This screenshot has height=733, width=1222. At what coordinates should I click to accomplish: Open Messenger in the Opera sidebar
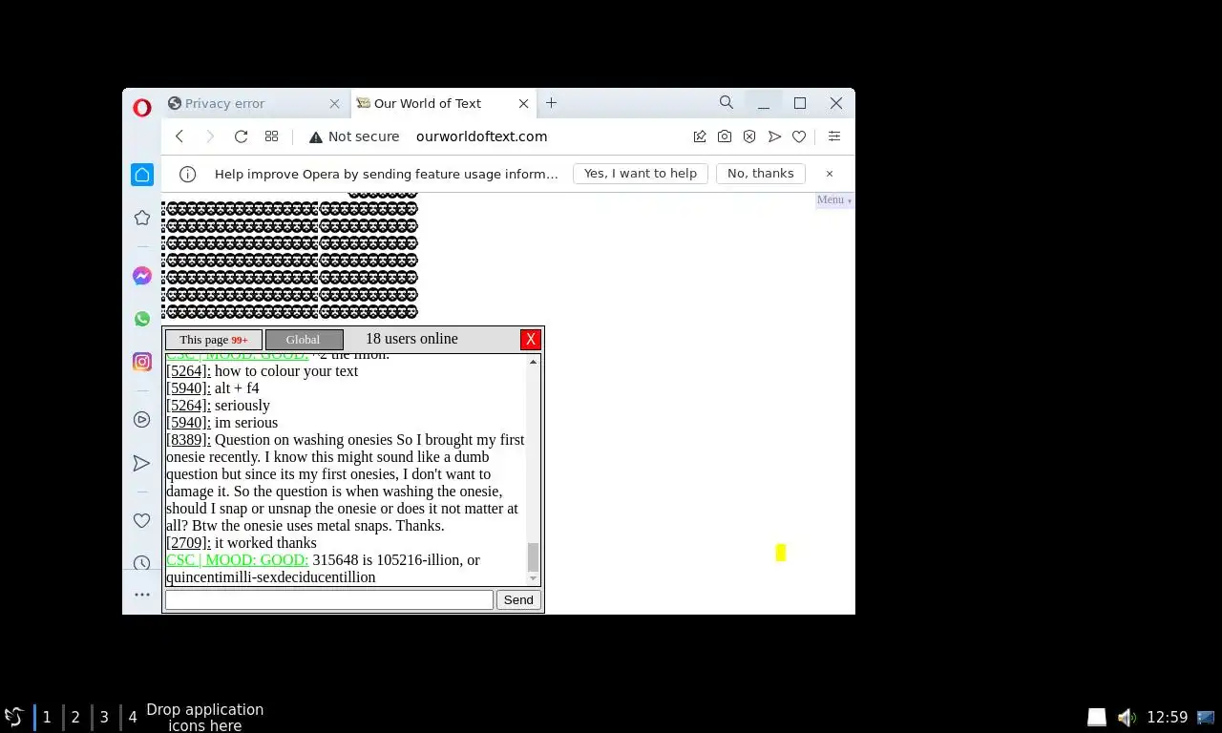pos(142,276)
